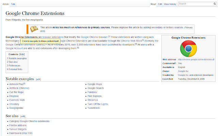Click the Google Chrome Extensions page title
This screenshot has height=136, width=218.
[35, 13]
